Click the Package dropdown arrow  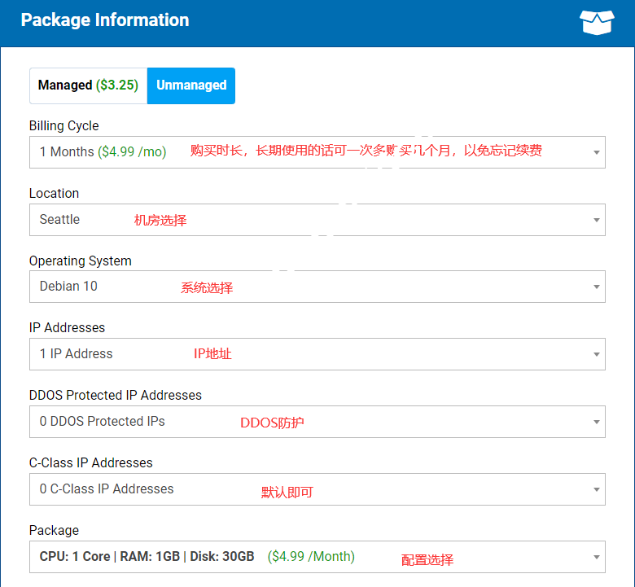pyautogui.click(x=597, y=558)
